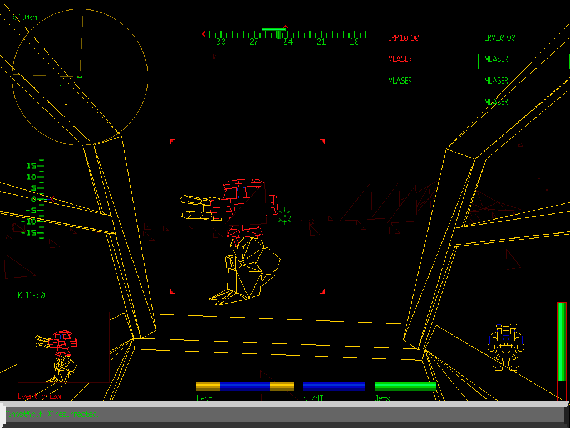
Task: Click the Kills: 0 counter text
Action: [32, 295]
